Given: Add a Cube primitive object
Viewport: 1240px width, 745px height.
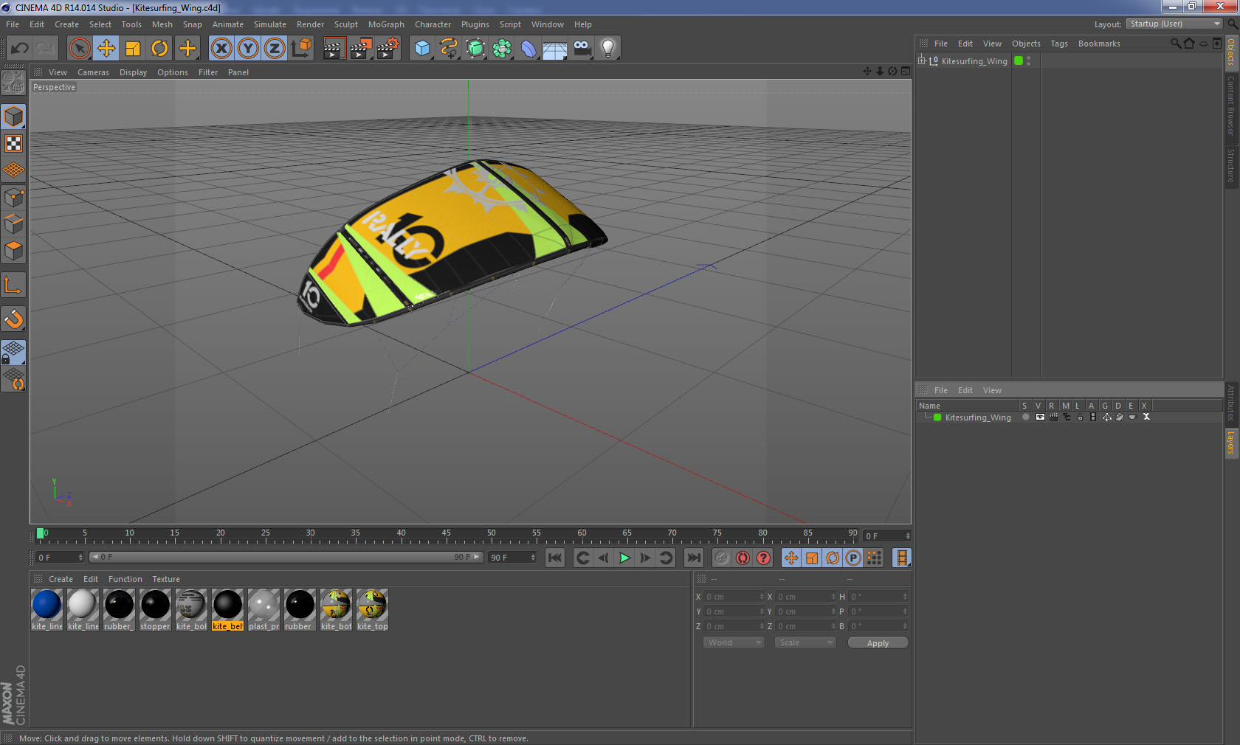Looking at the screenshot, I should pos(422,49).
